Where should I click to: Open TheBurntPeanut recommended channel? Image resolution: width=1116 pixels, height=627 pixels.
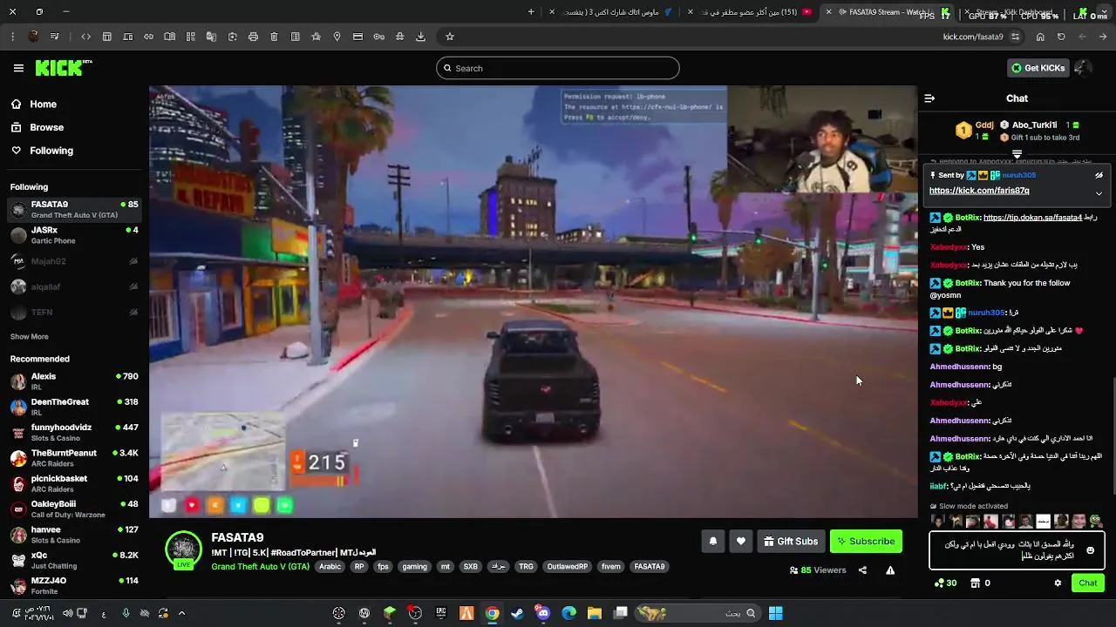tap(74, 458)
